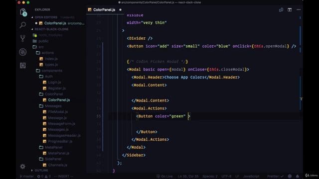Change end of line sequence LF
The height and width of the screenshot is (179, 319).
(x=237, y=177)
